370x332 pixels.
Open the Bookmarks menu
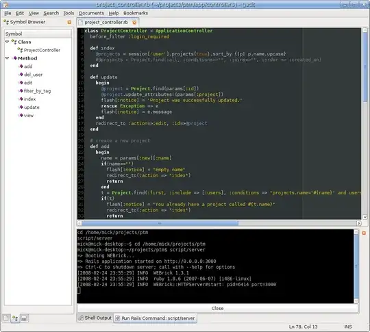coord(136,13)
